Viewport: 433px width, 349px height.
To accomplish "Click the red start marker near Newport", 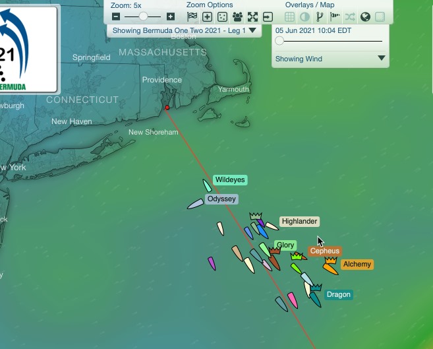I will (167, 108).
